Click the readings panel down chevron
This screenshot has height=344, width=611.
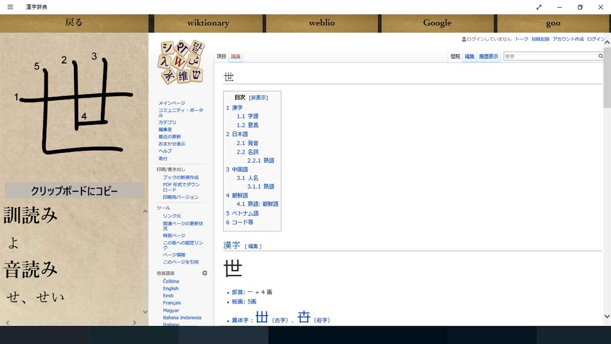[145, 312]
